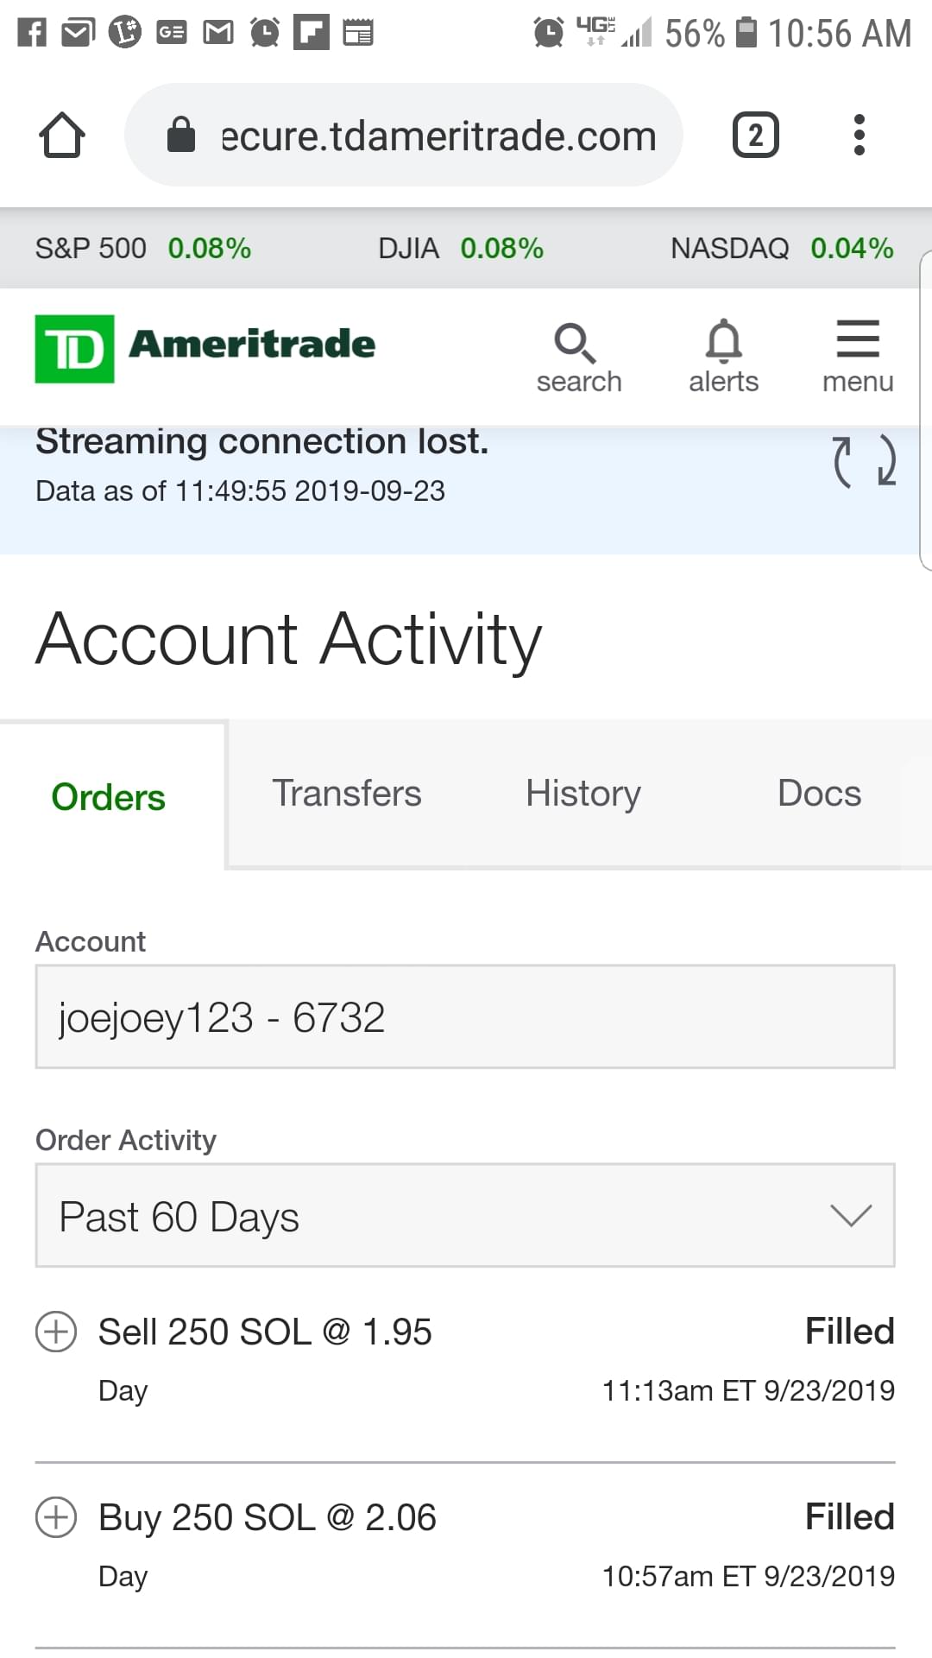Viewport: 932px width, 1658px height.
Task: Open the browser three-dot overflow menu
Action: click(x=859, y=136)
